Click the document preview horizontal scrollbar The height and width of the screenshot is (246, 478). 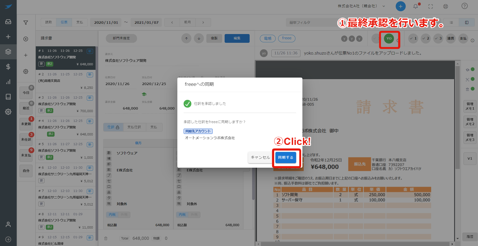pos(356,244)
